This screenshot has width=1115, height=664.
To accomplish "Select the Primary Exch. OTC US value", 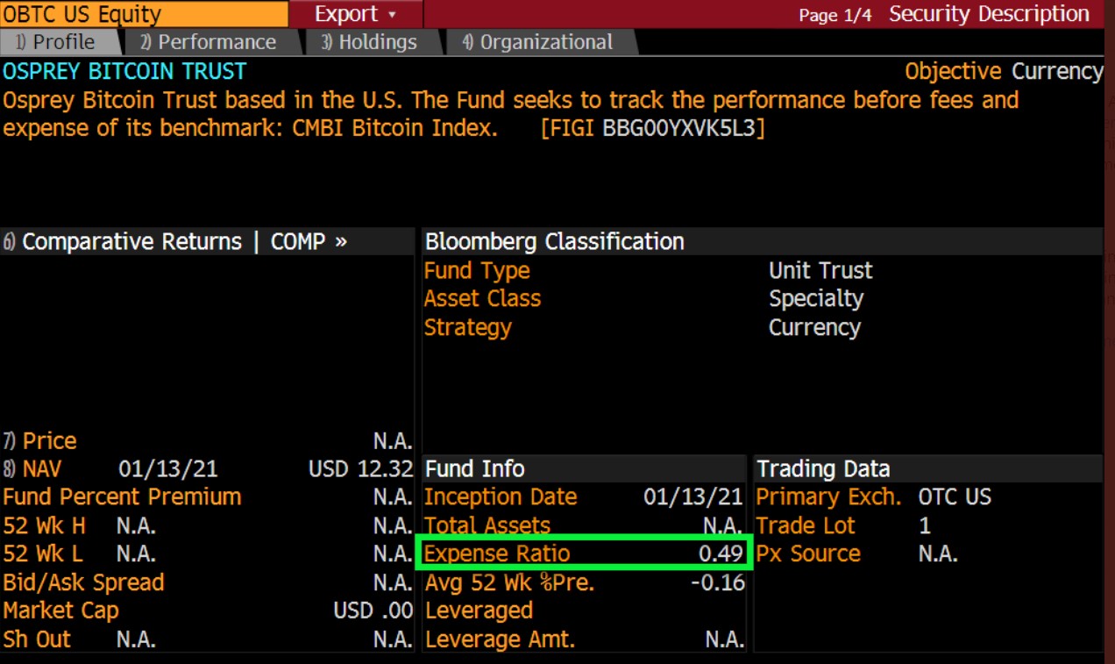I will (x=955, y=496).
